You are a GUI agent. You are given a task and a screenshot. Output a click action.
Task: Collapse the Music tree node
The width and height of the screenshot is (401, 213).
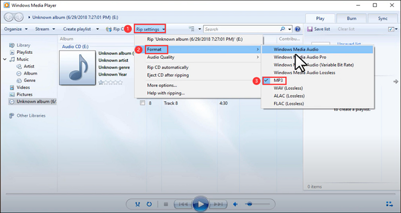(x=5, y=60)
